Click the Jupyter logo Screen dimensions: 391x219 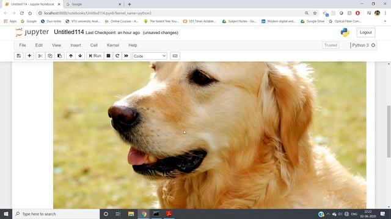pos(32,32)
